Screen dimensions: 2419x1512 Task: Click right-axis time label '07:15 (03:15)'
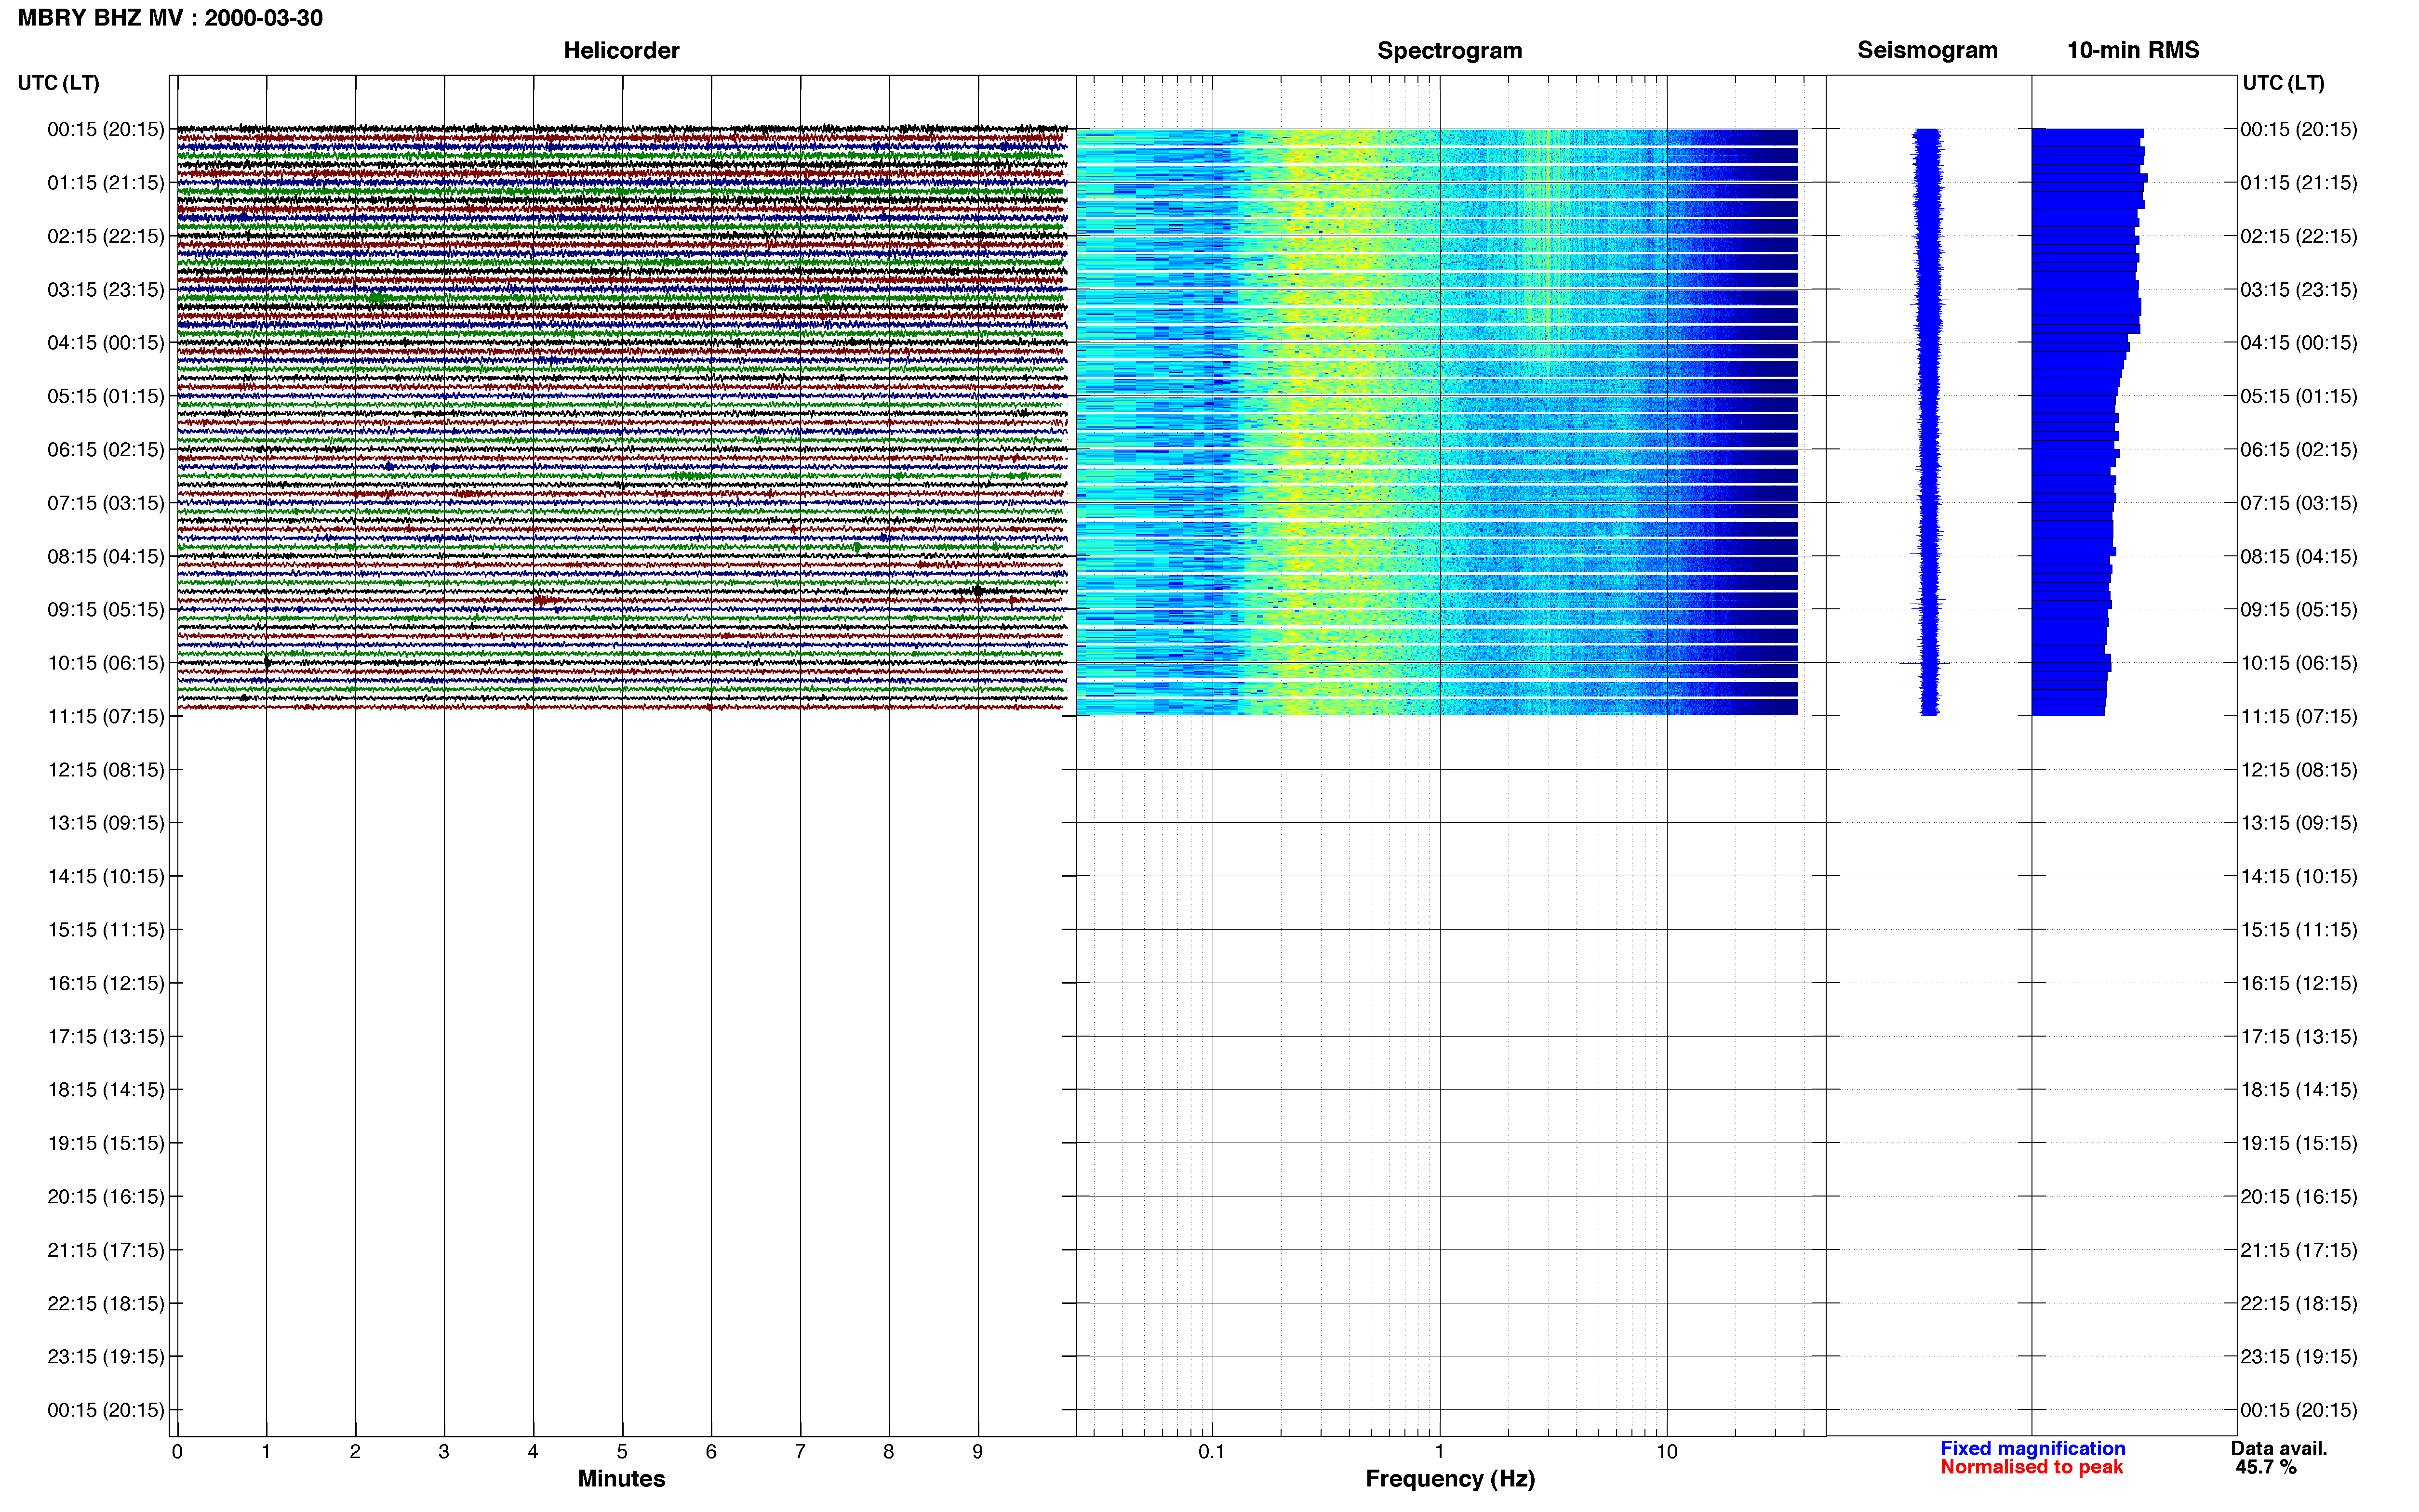point(2299,503)
